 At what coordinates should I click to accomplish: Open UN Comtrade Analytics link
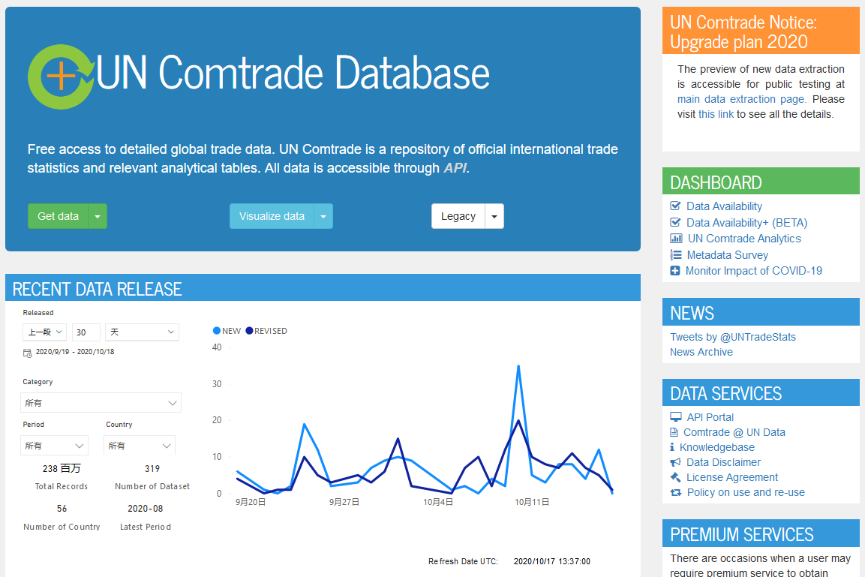point(744,239)
